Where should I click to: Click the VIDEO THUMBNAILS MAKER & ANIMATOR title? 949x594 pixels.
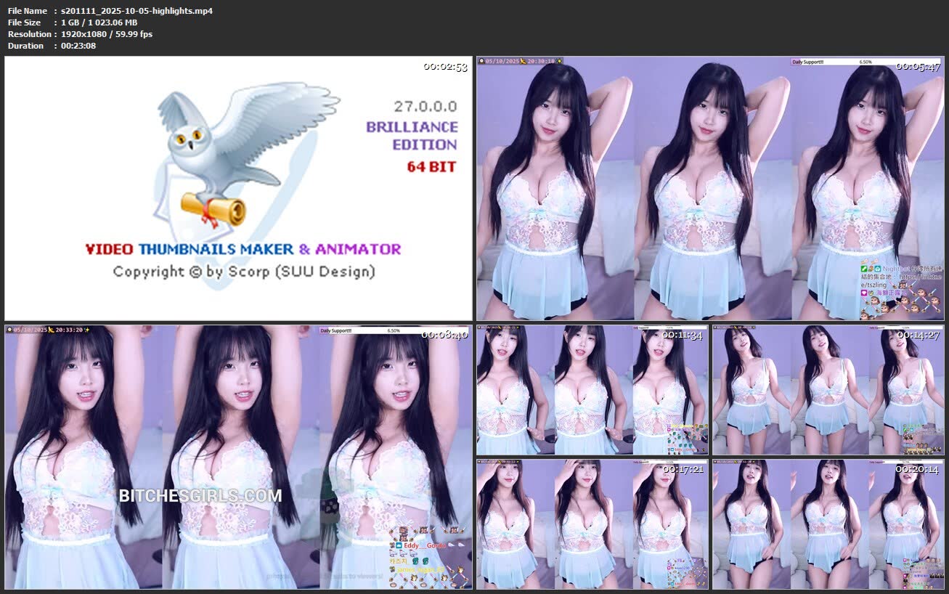[x=243, y=249]
